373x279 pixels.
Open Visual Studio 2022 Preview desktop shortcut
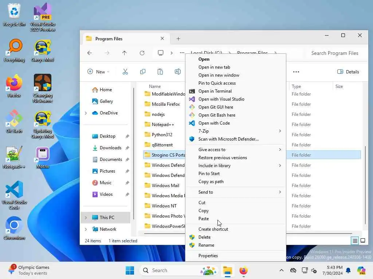coord(43,17)
